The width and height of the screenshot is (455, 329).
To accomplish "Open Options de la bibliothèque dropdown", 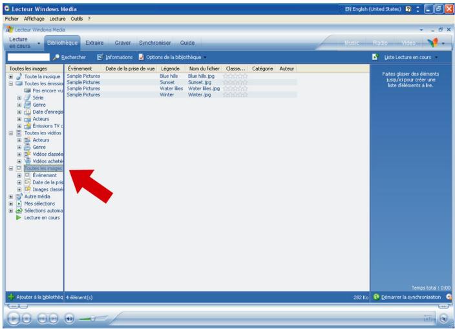I will (173, 57).
